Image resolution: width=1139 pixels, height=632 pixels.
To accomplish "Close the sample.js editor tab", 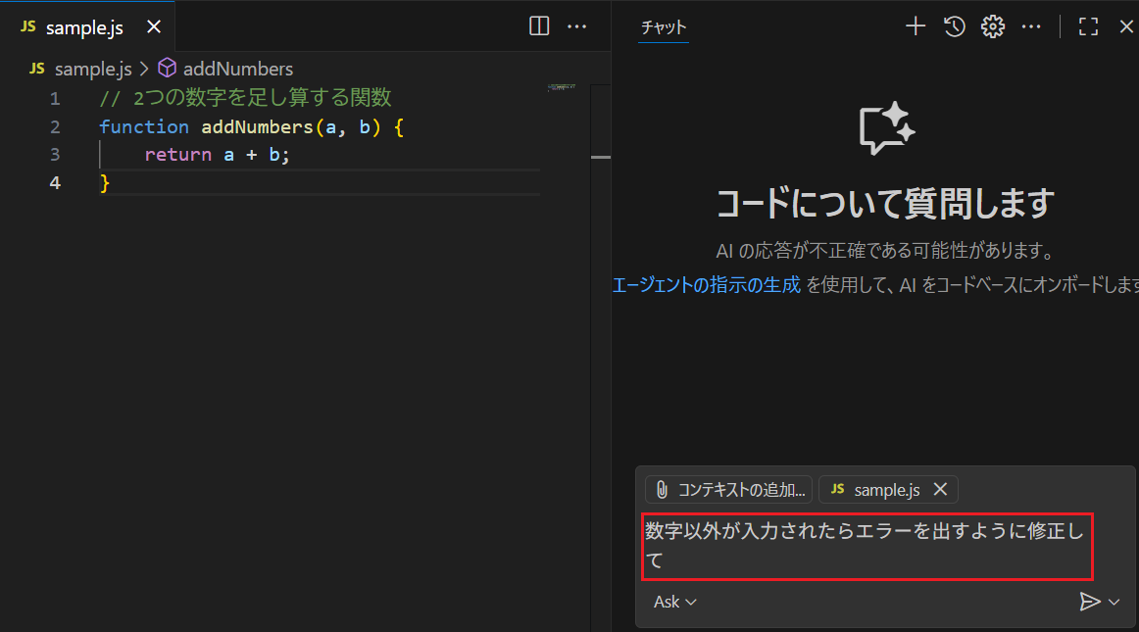I will (x=154, y=27).
